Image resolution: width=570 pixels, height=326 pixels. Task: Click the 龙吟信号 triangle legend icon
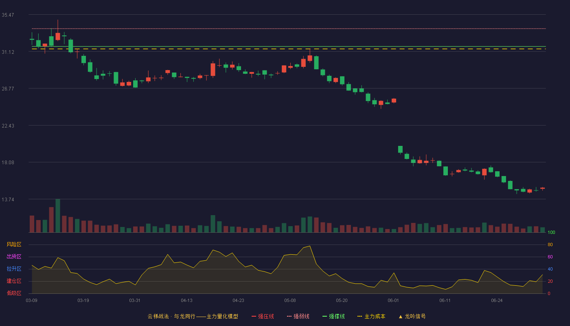[x=401, y=316]
